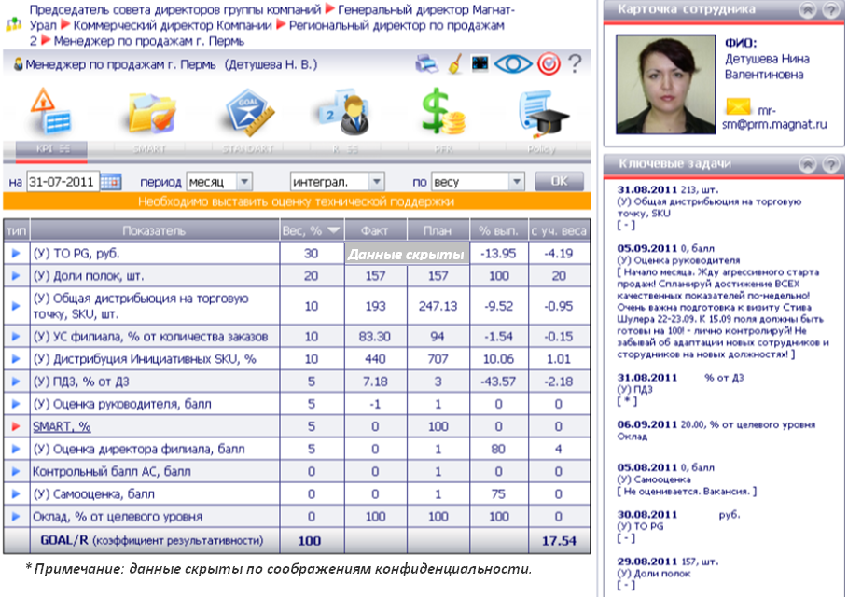Open the SMART folder icon
The width and height of the screenshot is (848, 597).
click(151, 113)
